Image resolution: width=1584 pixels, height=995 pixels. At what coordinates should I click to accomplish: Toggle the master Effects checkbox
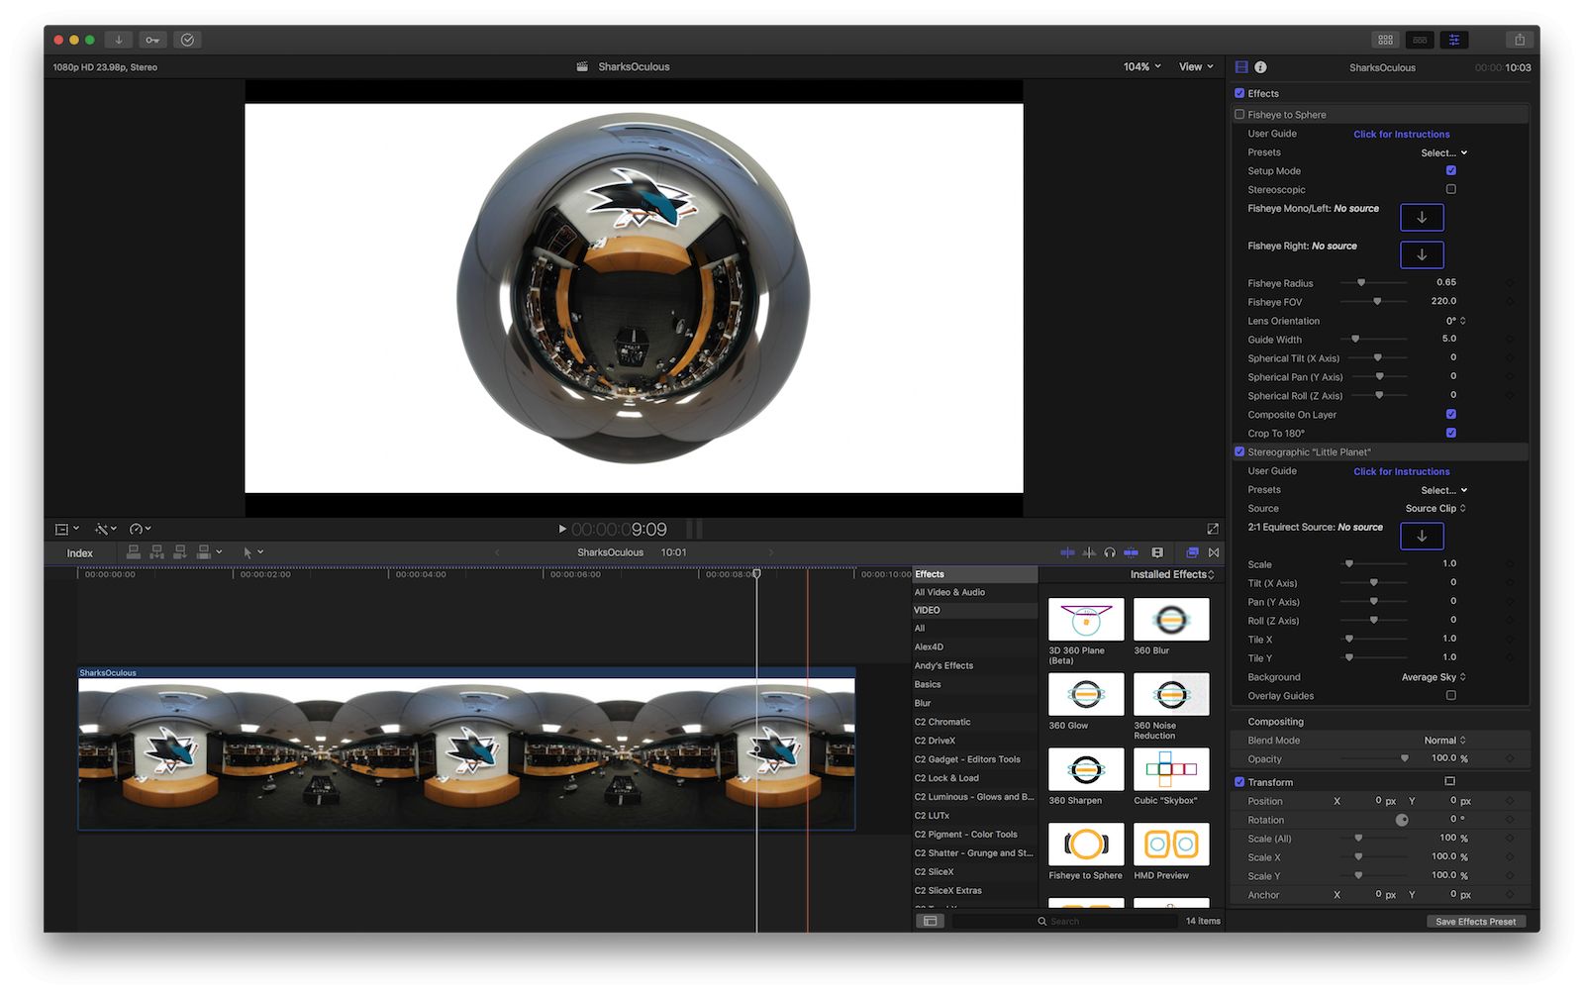click(x=1239, y=93)
